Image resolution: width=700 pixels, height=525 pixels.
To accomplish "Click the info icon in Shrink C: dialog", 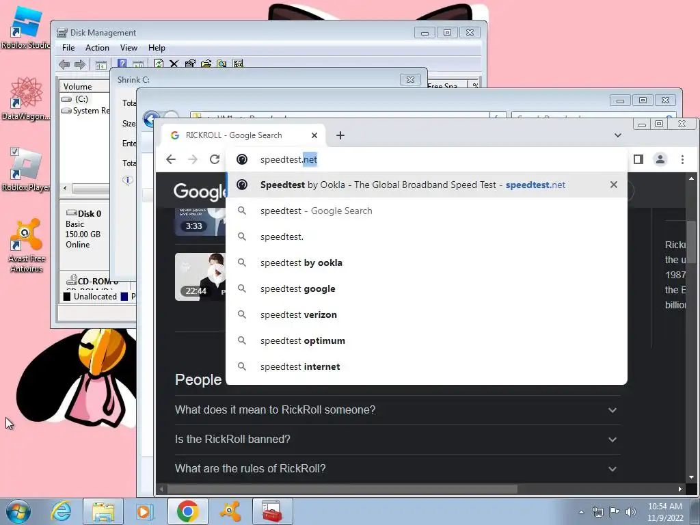I will 128,180.
